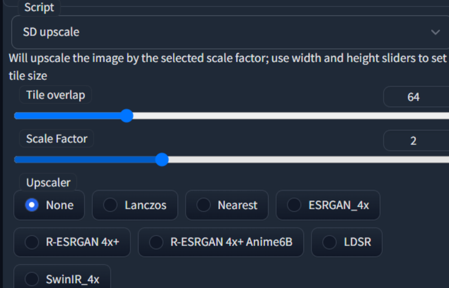This screenshot has height=288, width=449.
Task: Select Nearest as the upscaler
Action: point(203,205)
